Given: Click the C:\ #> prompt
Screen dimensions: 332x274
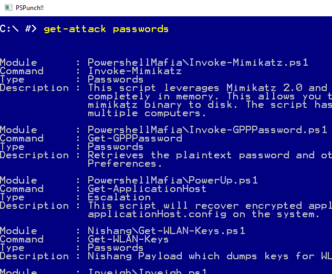Looking at the screenshot, I should coord(18,29).
